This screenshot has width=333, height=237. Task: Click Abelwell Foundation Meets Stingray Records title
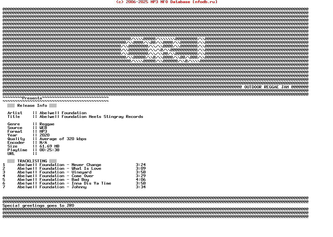click(x=91, y=117)
